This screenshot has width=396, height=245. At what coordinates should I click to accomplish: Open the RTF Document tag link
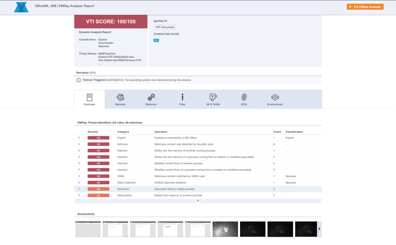coord(165,27)
